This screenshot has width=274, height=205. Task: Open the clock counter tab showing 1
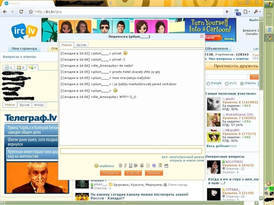tap(9, 67)
